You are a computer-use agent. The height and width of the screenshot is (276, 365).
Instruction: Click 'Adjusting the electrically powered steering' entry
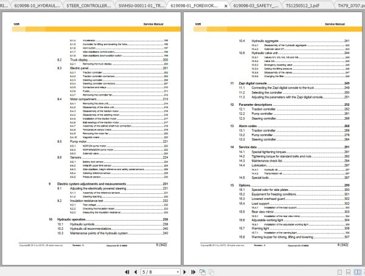point(98,188)
